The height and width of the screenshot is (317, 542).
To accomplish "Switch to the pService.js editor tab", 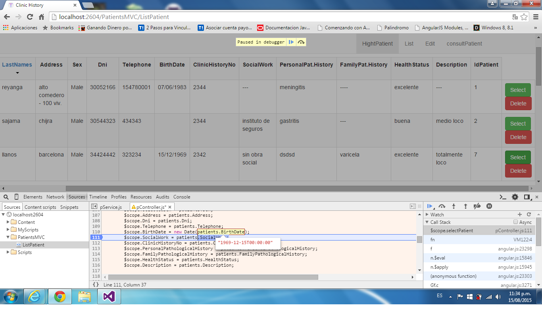I will (111, 207).
